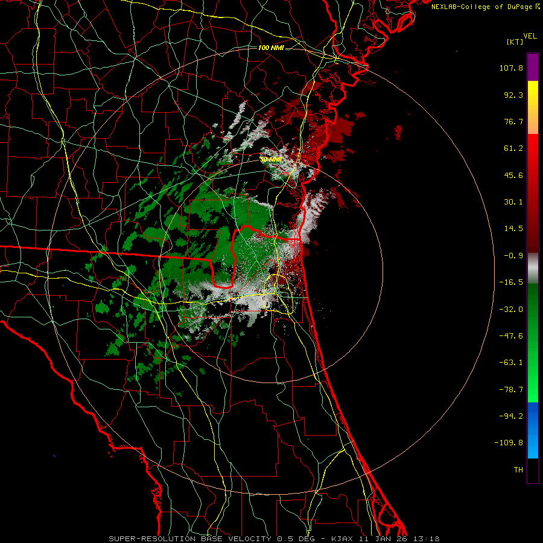
Task: Click the Super-Resolution Base Velocity caption text
Action: [x=274, y=539]
